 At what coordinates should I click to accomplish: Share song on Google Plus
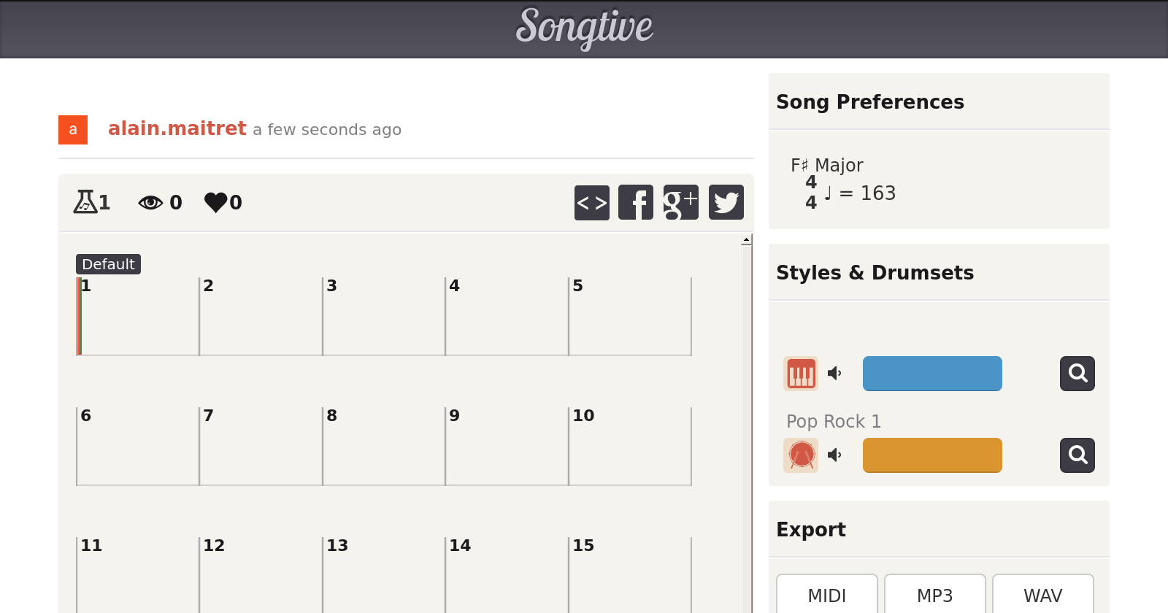click(x=680, y=202)
